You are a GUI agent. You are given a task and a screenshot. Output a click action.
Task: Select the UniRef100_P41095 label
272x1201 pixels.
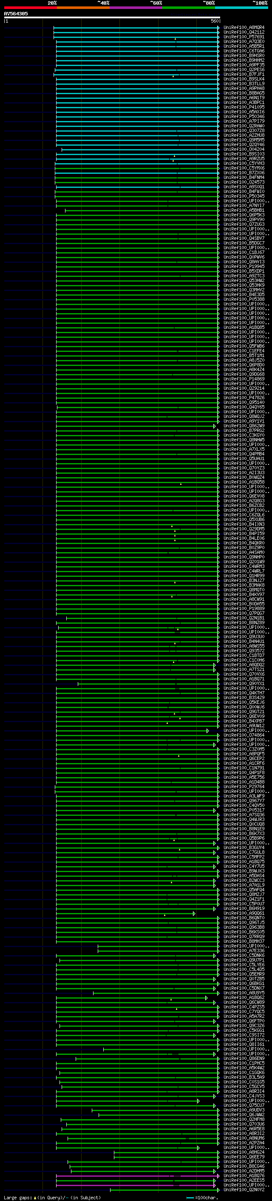(244, 107)
